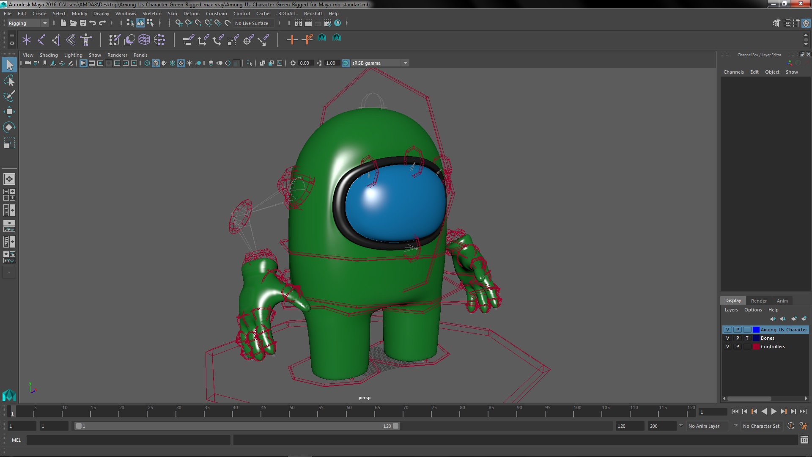The height and width of the screenshot is (457, 812).
Task: Select the Paint Selection tool
Action: pyautogui.click(x=9, y=96)
